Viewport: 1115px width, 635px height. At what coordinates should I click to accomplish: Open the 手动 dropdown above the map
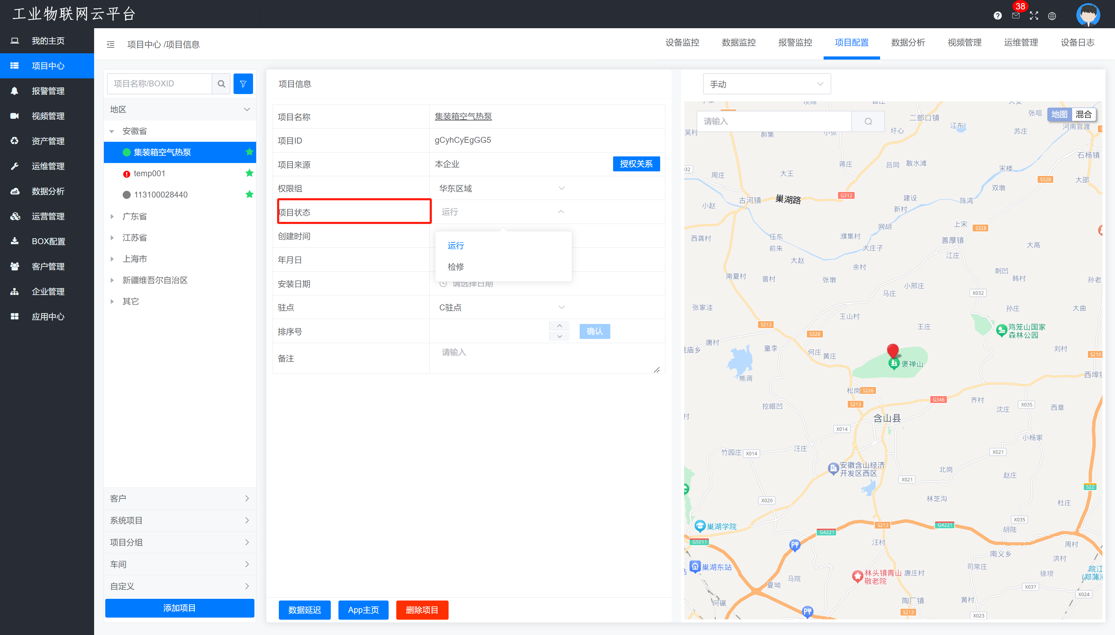pos(766,84)
